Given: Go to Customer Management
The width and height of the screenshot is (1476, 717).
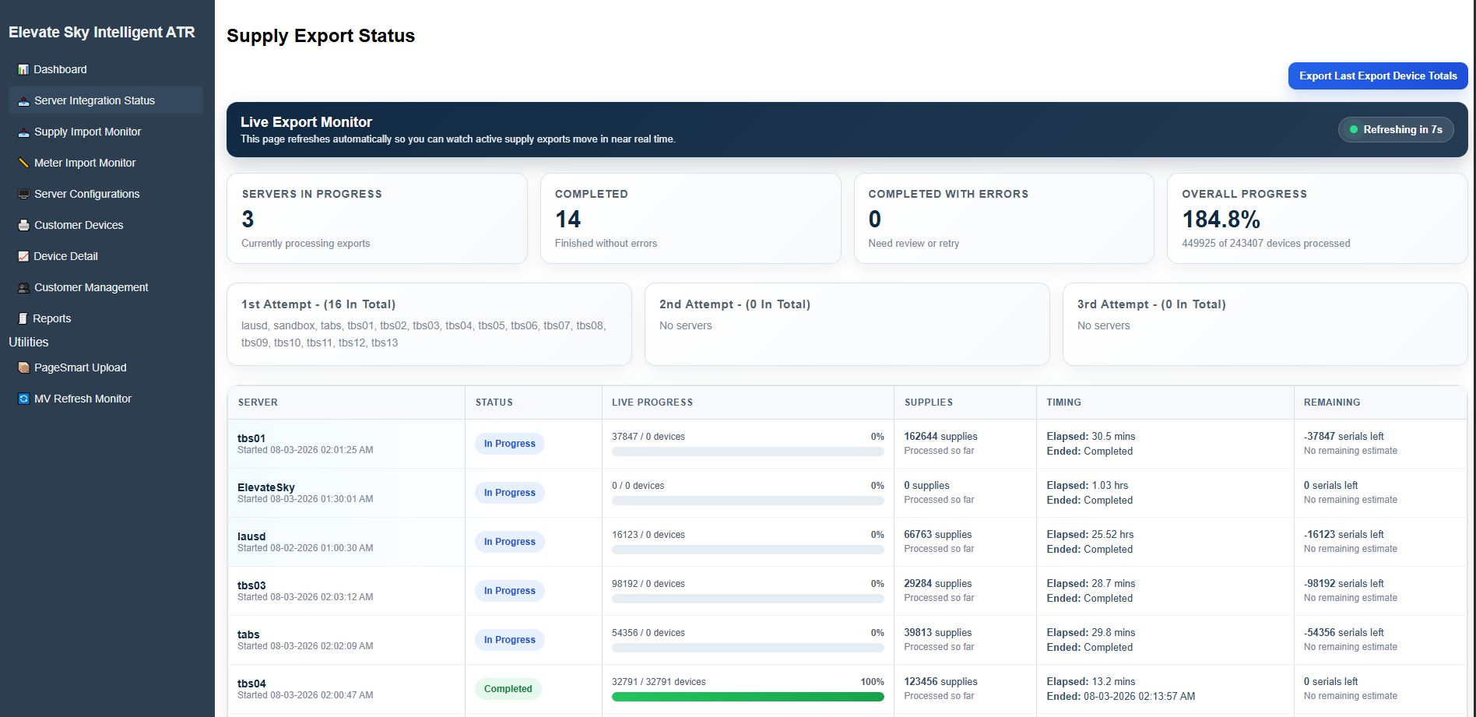Looking at the screenshot, I should tap(106, 287).
